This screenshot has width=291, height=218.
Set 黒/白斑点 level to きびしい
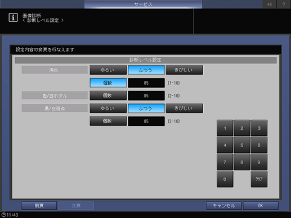[x=184, y=108]
